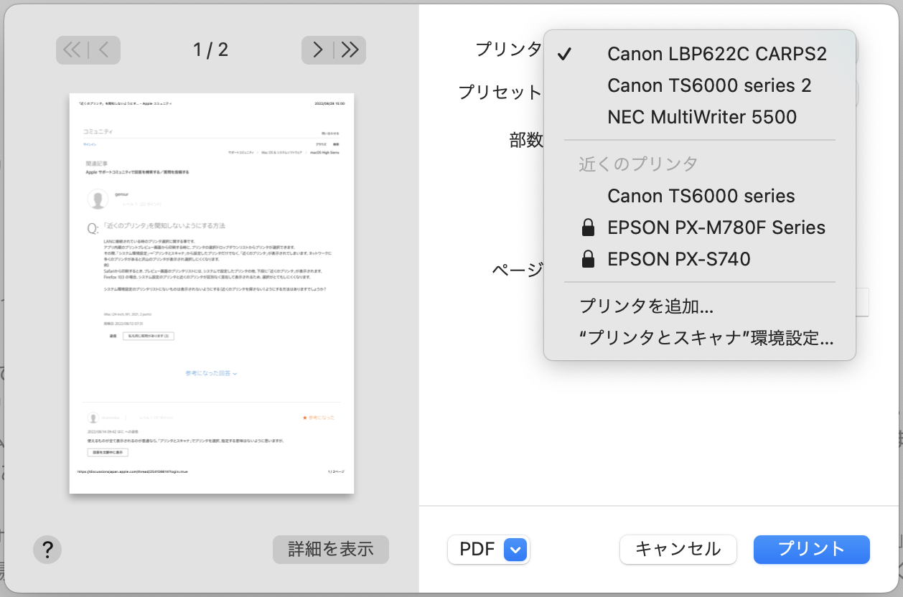Choose EPSON PX-S740 printer
Viewport: 903px width, 597px height.
pos(700,259)
